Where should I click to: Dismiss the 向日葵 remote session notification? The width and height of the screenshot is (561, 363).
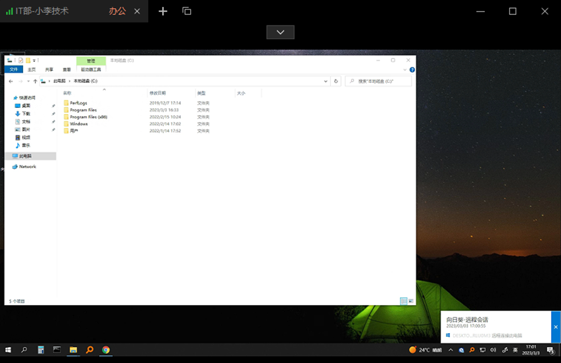click(555, 327)
